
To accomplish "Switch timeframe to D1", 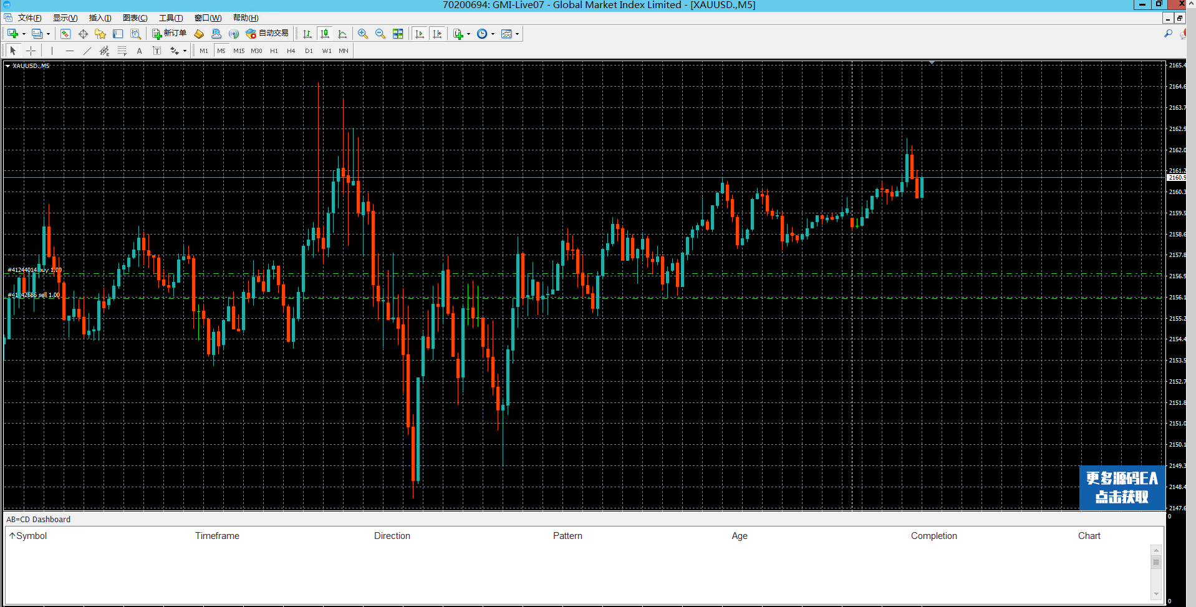I will [x=309, y=51].
